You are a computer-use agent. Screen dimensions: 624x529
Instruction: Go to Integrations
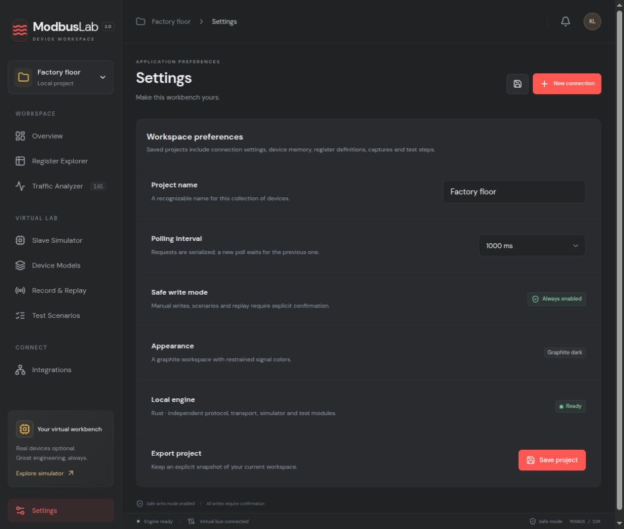[x=60, y=370]
